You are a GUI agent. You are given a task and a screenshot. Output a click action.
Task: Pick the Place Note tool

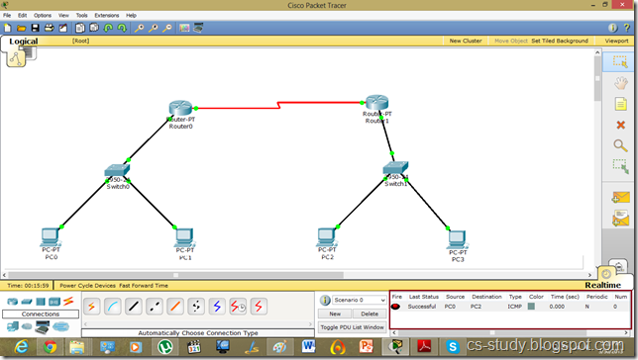(620, 104)
